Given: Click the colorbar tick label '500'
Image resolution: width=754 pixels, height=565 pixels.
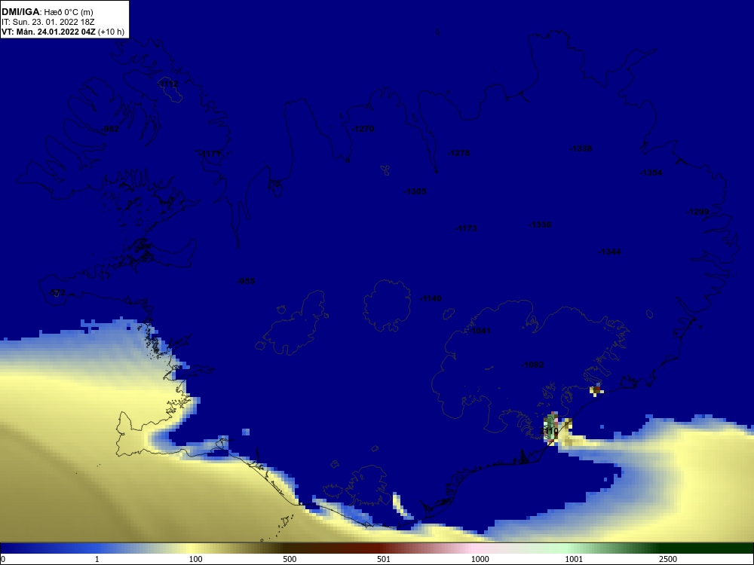Looking at the screenshot, I should [x=290, y=559].
